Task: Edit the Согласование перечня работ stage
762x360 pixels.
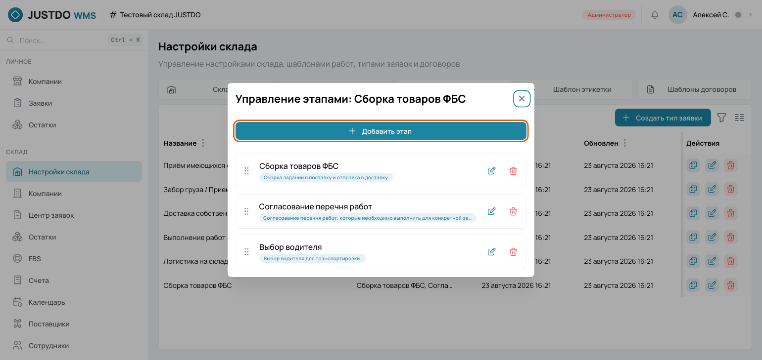Action: point(491,211)
